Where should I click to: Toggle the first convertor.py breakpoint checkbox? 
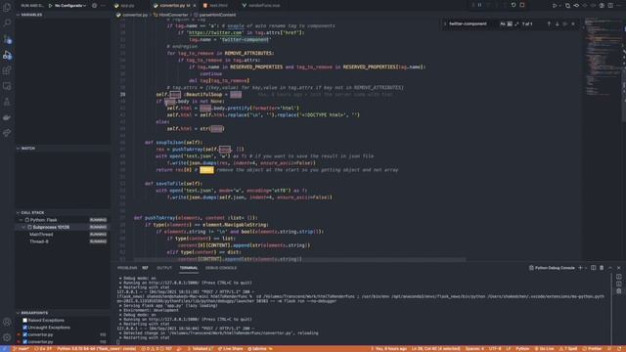(x=25, y=334)
